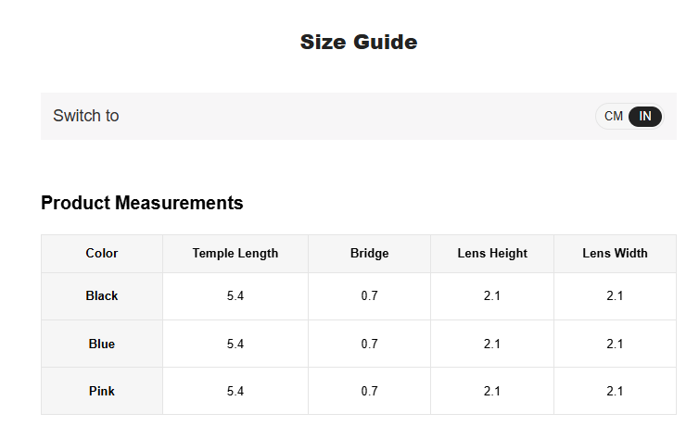Click Black row Lens Height value

click(x=492, y=296)
